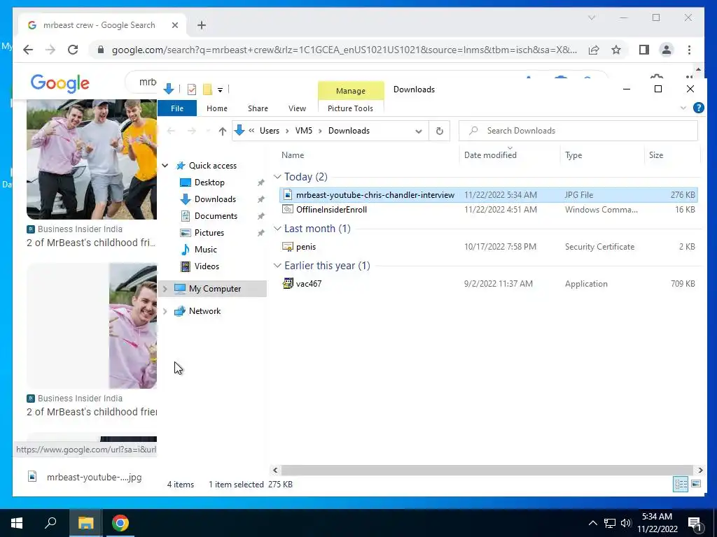This screenshot has width=717, height=537.
Task: Switch to the View ribbon tab
Action: (x=297, y=108)
